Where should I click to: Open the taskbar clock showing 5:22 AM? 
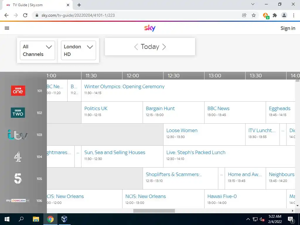pyautogui.click(x=275, y=219)
